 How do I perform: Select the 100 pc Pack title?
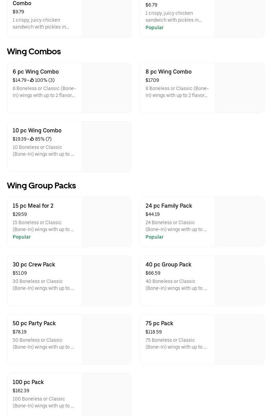(x=28, y=382)
